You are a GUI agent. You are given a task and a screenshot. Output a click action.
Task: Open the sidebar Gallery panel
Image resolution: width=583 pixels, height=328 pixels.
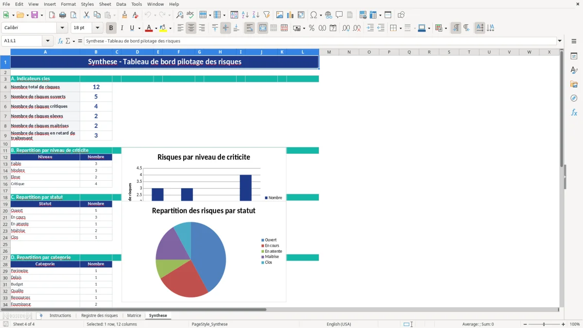tap(574, 85)
